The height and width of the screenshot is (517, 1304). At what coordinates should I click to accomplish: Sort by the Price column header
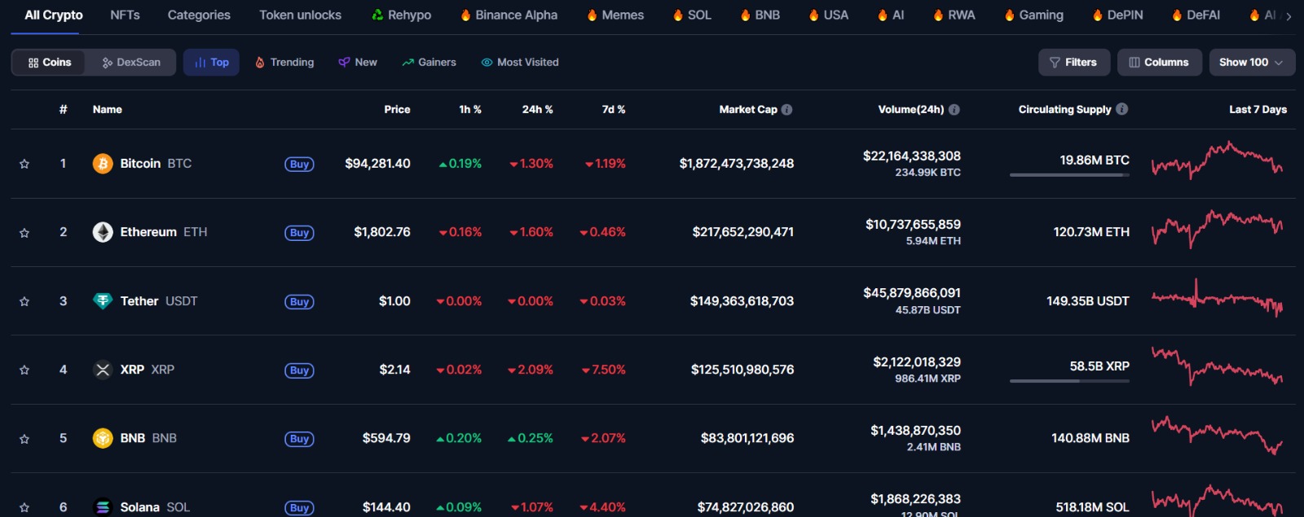(x=397, y=109)
